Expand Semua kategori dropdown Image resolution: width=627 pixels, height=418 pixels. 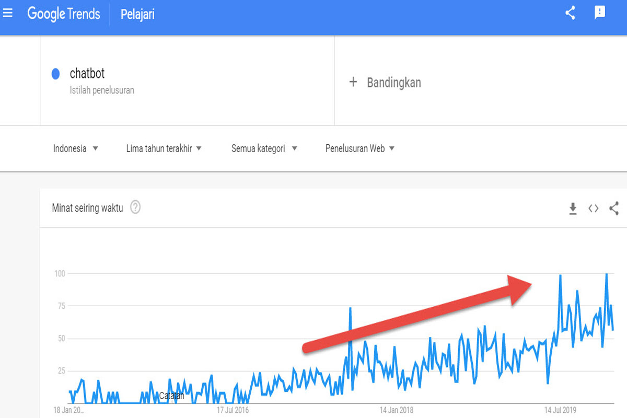coord(264,148)
